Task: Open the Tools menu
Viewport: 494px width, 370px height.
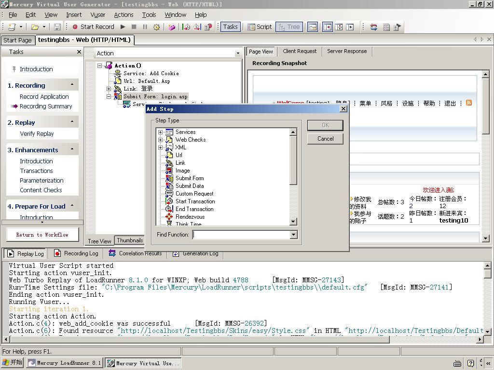Action: pyautogui.click(x=149, y=15)
